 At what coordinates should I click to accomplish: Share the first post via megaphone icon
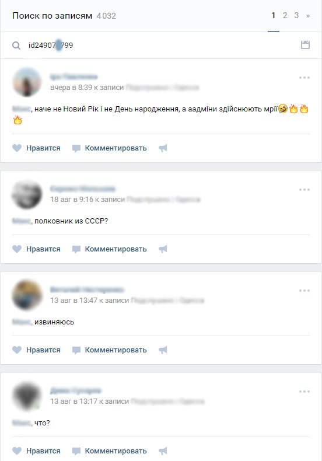click(x=163, y=148)
